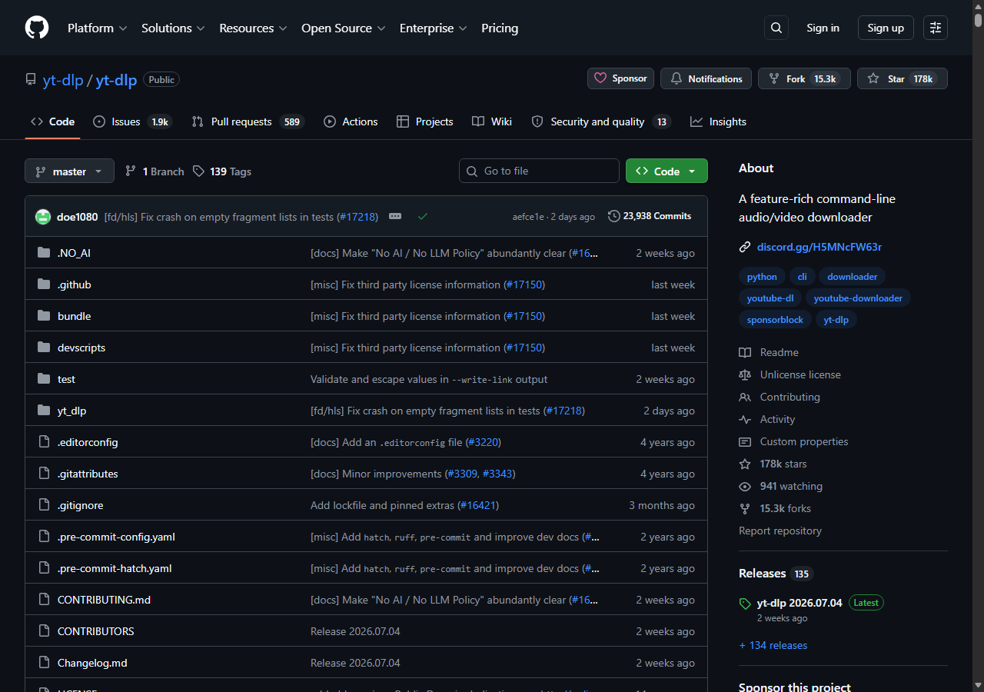Expand the Resources menu
Screen dimensions: 984x692
(253, 28)
